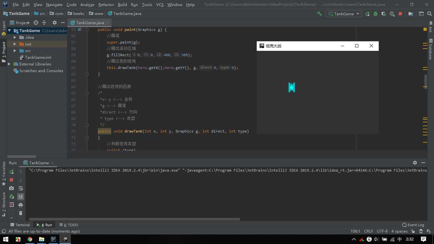The height and width of the screenshot is (244, 434).
Task: Click the Search Everywhere magnifier
Action: pos(430,14)
